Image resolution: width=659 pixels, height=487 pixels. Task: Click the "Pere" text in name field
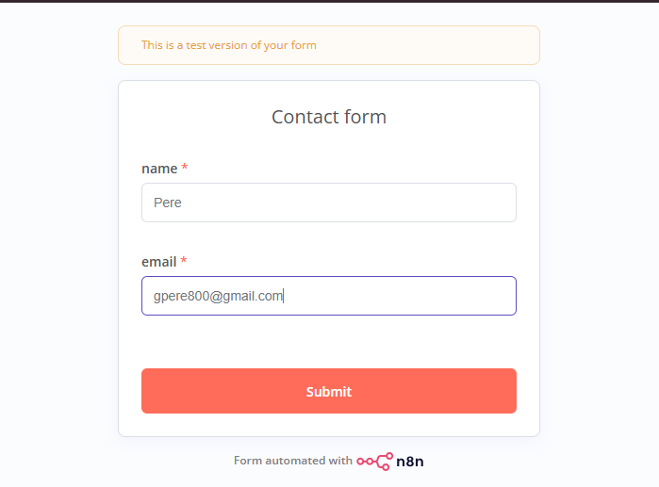pyautogui.click(x=168, y=203)
